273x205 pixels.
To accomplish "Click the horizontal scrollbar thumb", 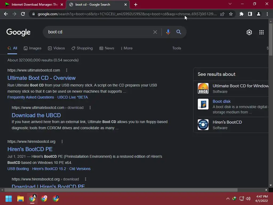I will click(x=121, y=190).
